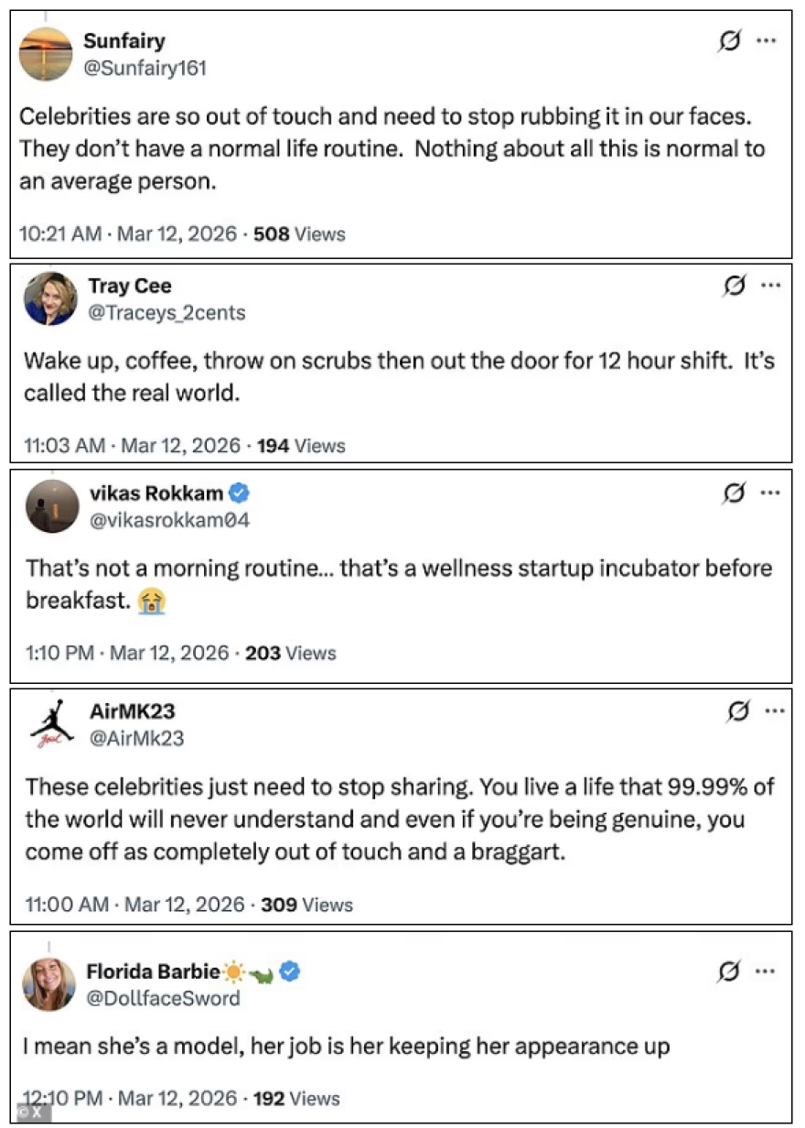Click Florida Barbie's blue verified badge
The image size is (805, 1128).
point(290,971)
